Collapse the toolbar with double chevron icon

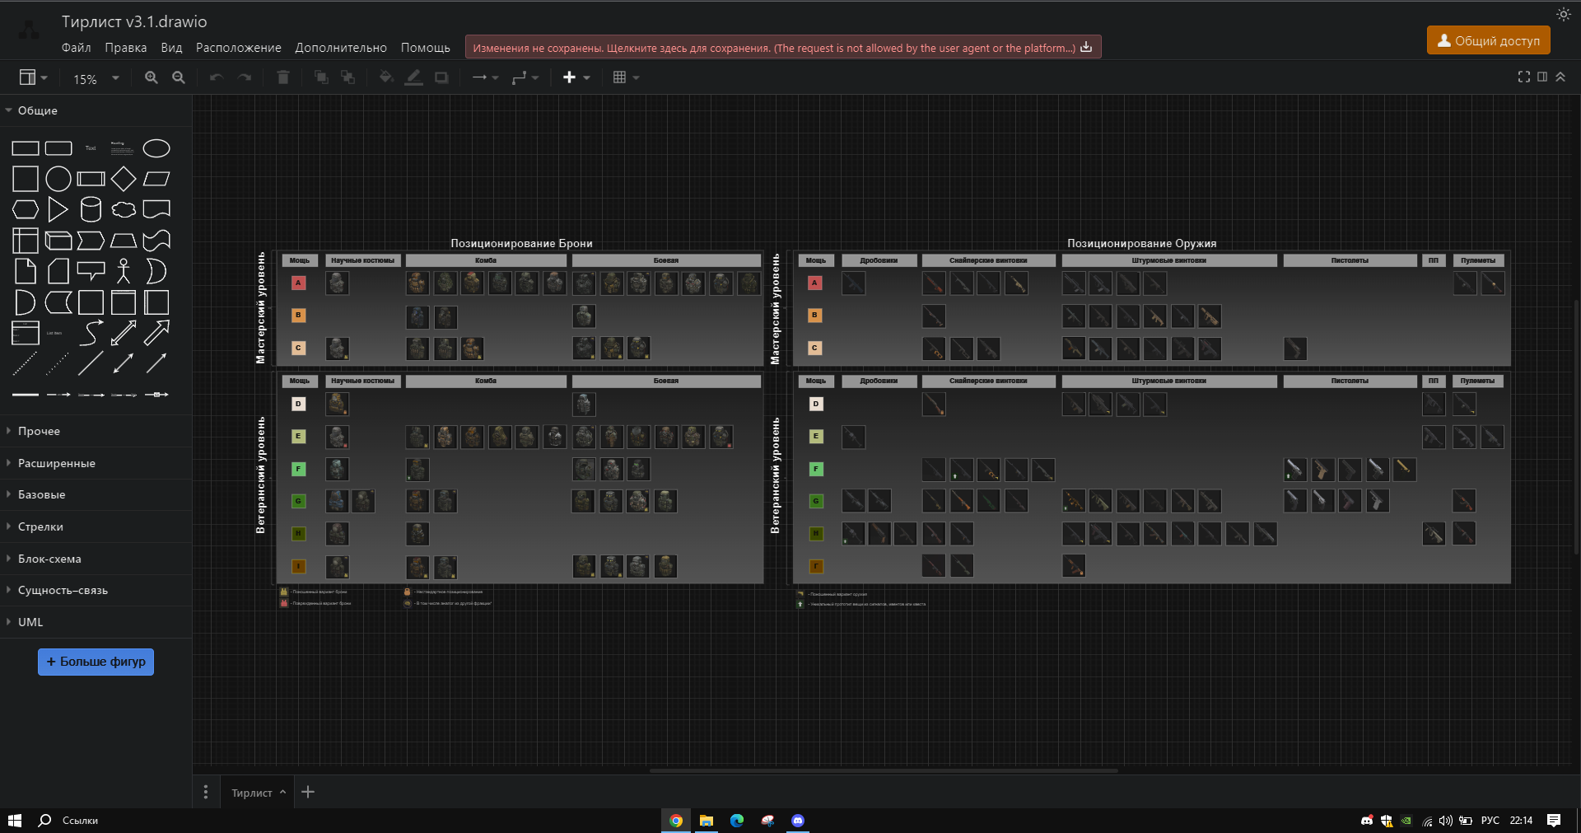click(x=1560, y=77)
